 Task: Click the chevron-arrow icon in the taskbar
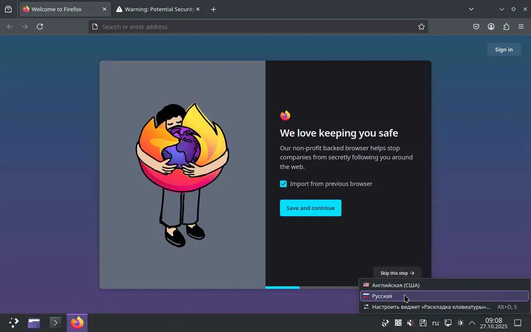pos(56,322)
